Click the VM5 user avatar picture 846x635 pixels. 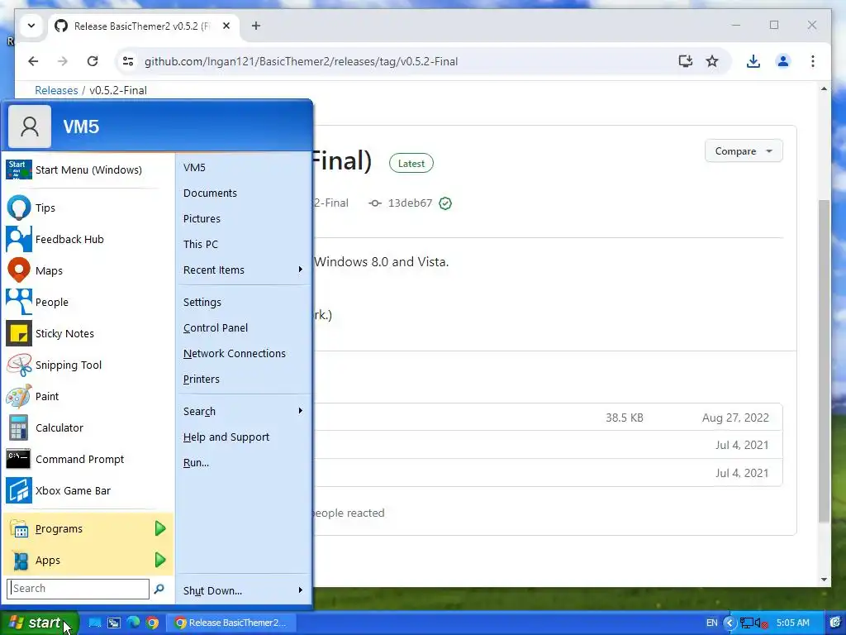point(30,127)
